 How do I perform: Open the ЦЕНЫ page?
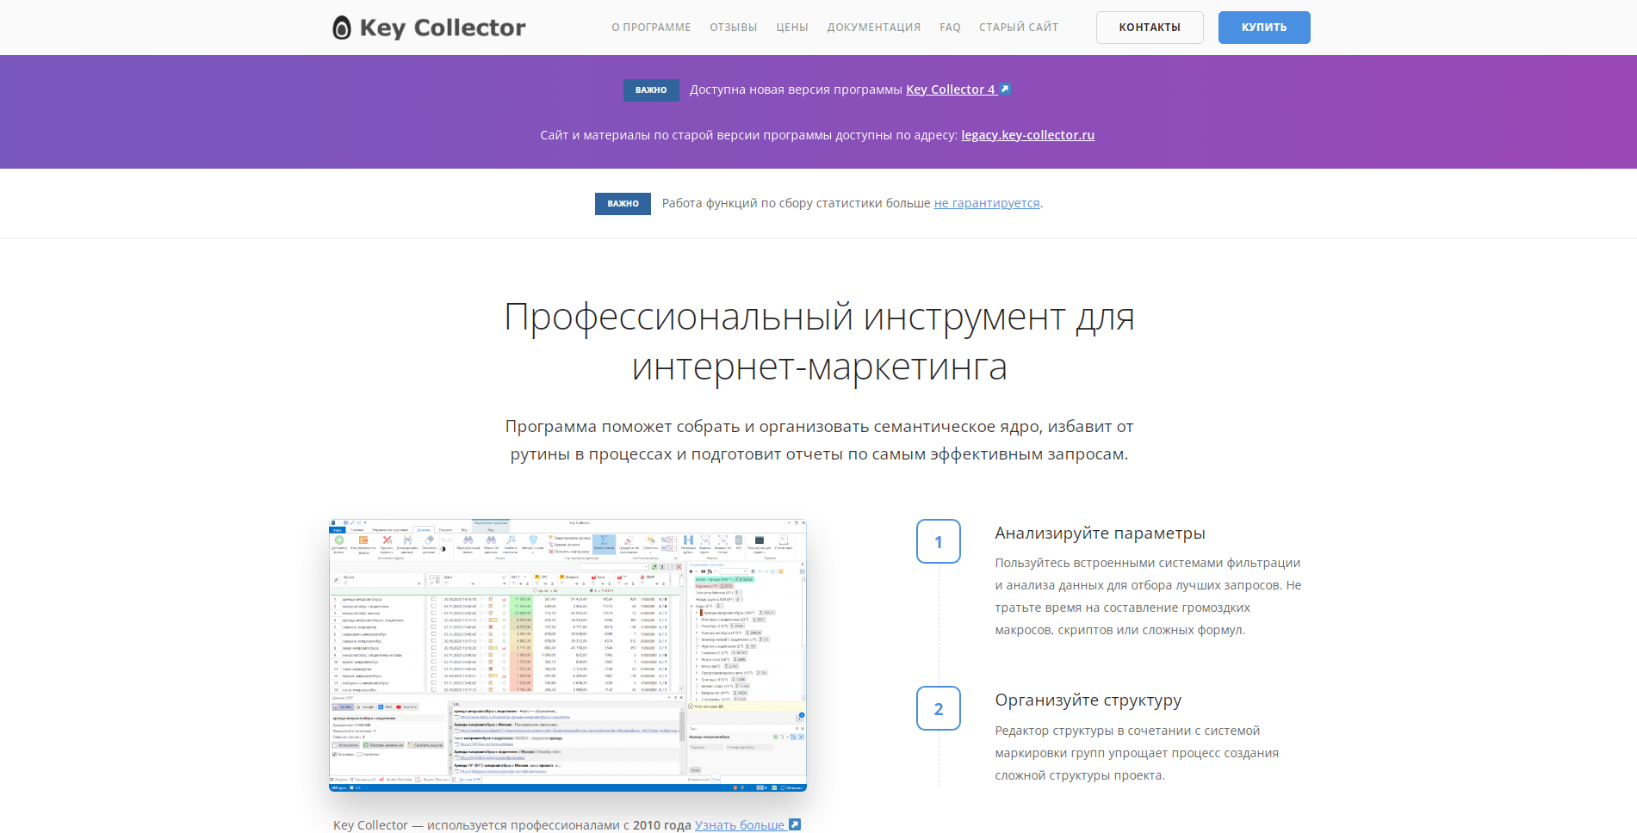click(792, 28)
